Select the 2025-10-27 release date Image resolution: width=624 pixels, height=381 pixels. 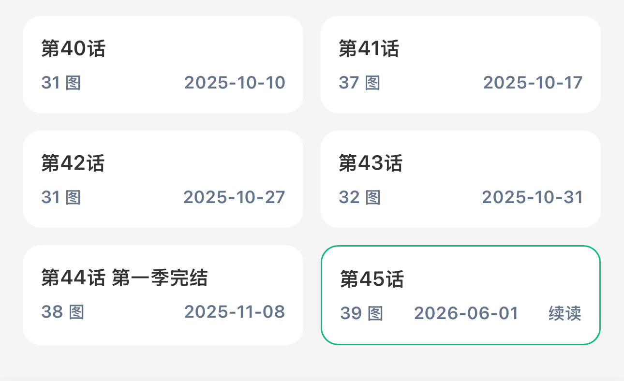coord(234,197)
